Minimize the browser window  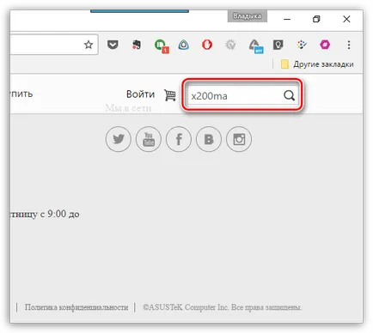tap(287, 19)
